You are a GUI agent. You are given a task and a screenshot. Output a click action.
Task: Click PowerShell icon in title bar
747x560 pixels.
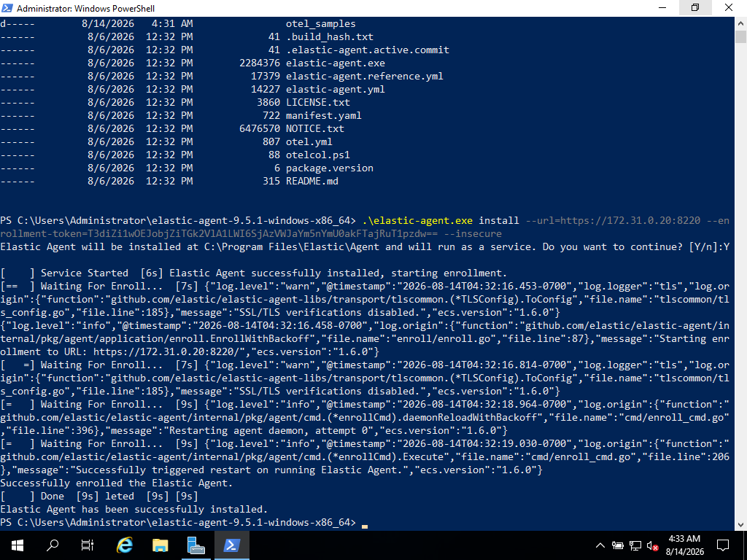pyautogui.click(x=7, y=8)
